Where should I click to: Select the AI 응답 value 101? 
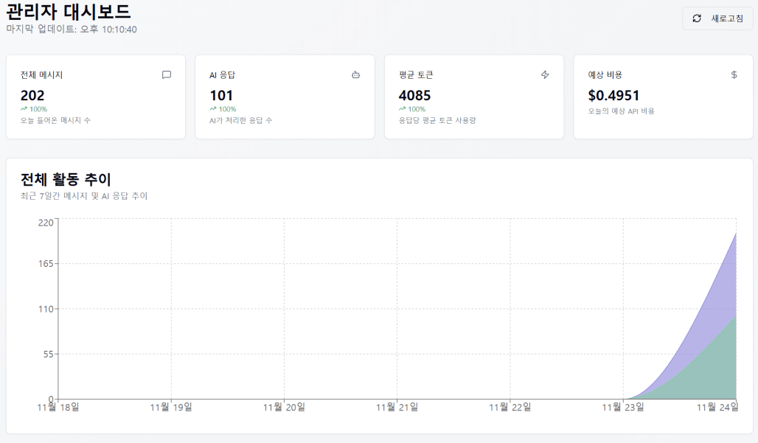[221, 96]
